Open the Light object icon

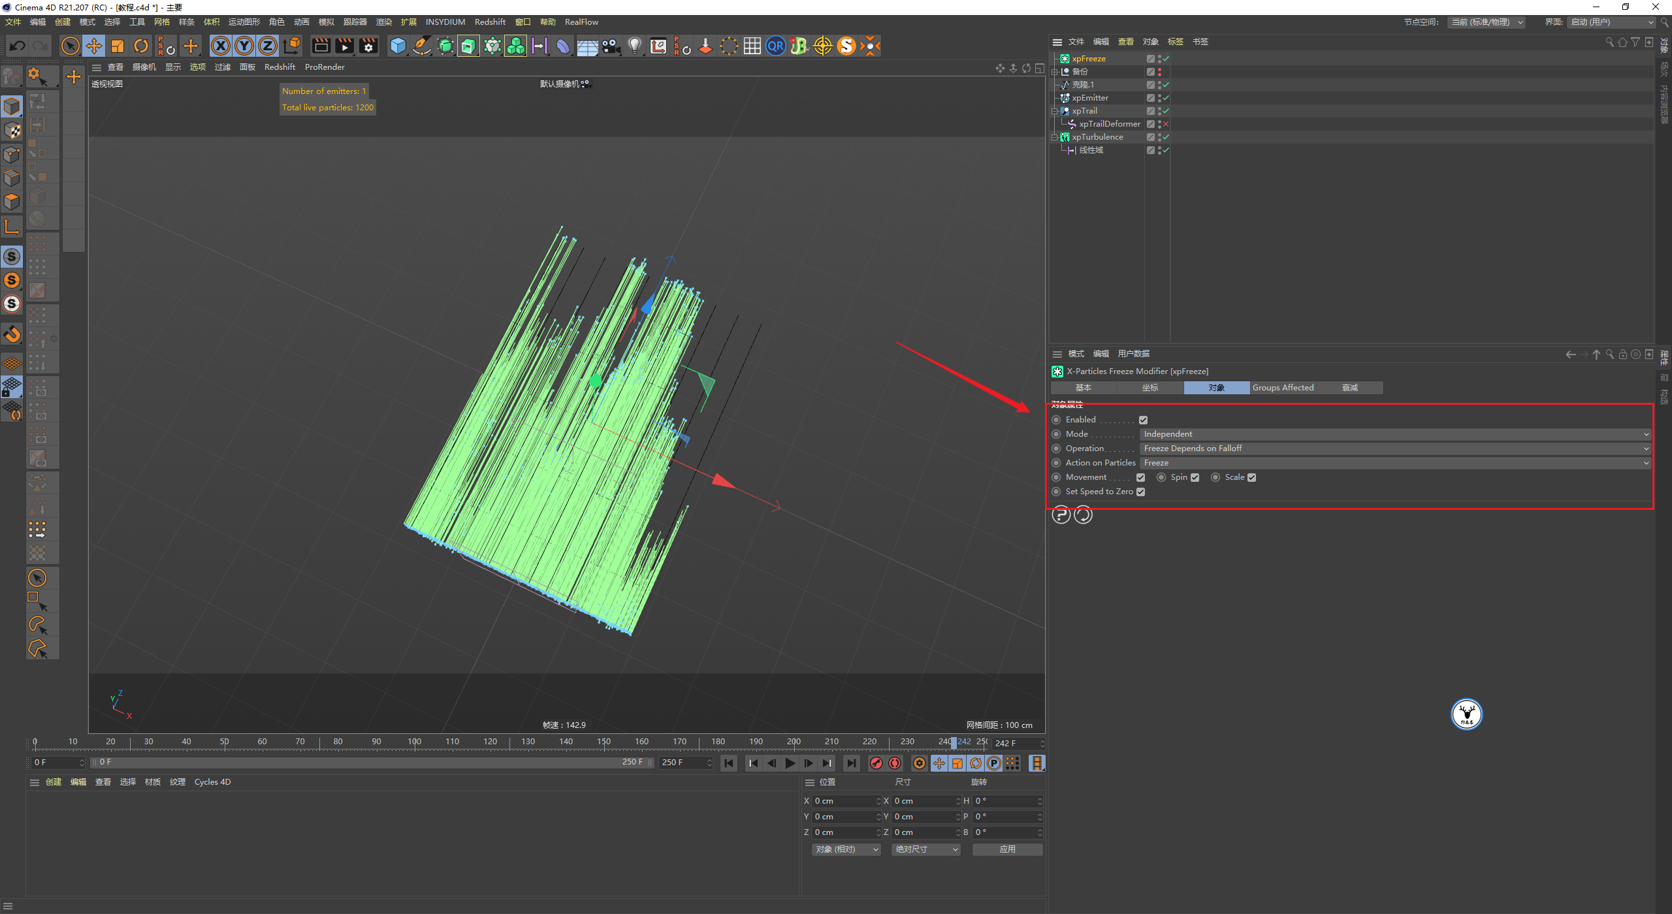coord(634,46)
